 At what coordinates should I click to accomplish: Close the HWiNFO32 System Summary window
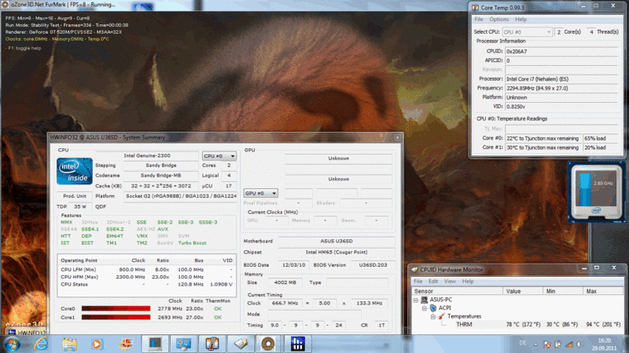pyautogui.click(x=397, y=137)
